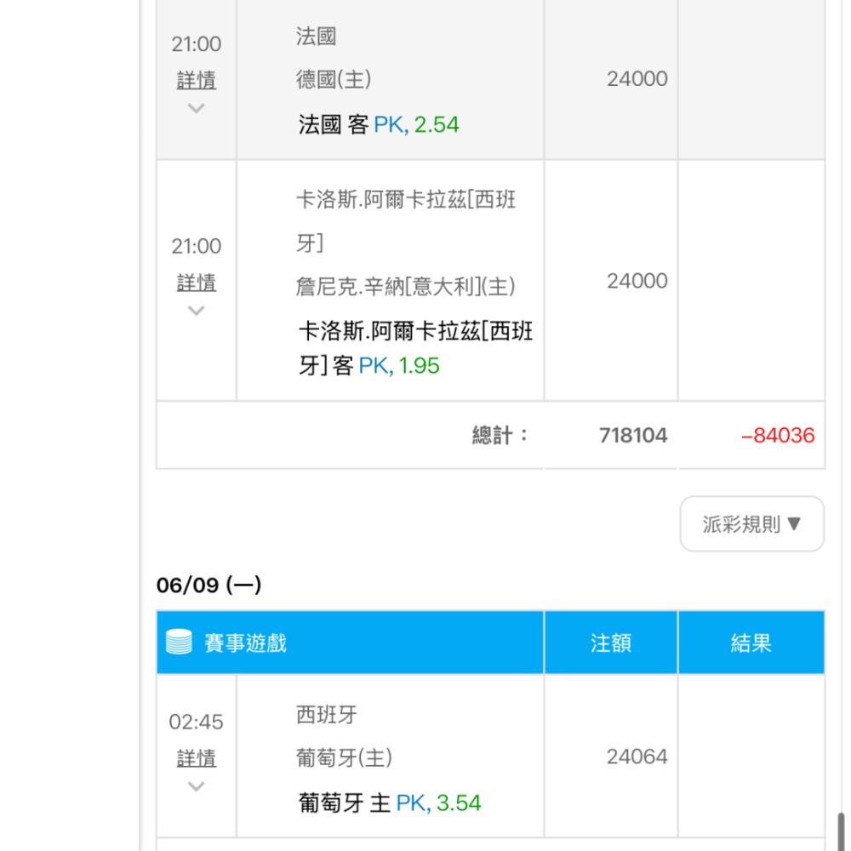The image size is (851, 851).
Task: Open 詳情 for the Alcaraz vs Sinner match
Action: click(x=196, y=283)
